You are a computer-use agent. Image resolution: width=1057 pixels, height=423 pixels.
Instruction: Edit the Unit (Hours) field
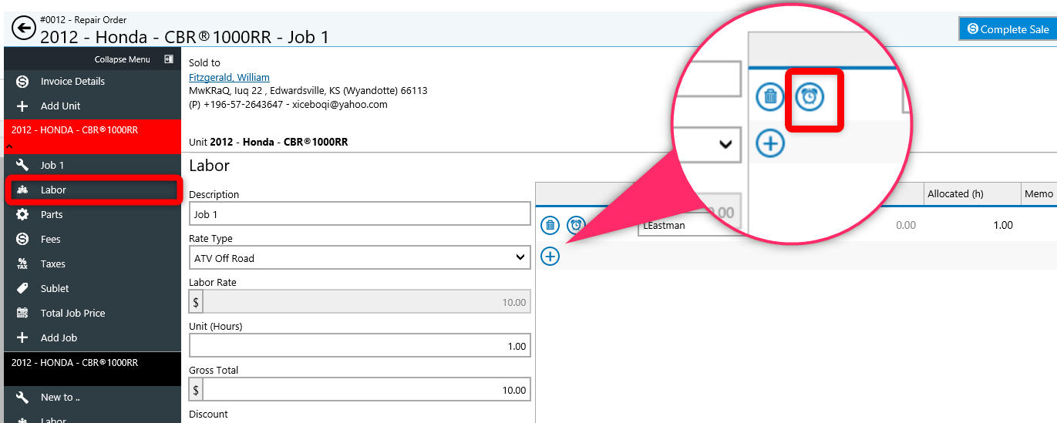359,346
